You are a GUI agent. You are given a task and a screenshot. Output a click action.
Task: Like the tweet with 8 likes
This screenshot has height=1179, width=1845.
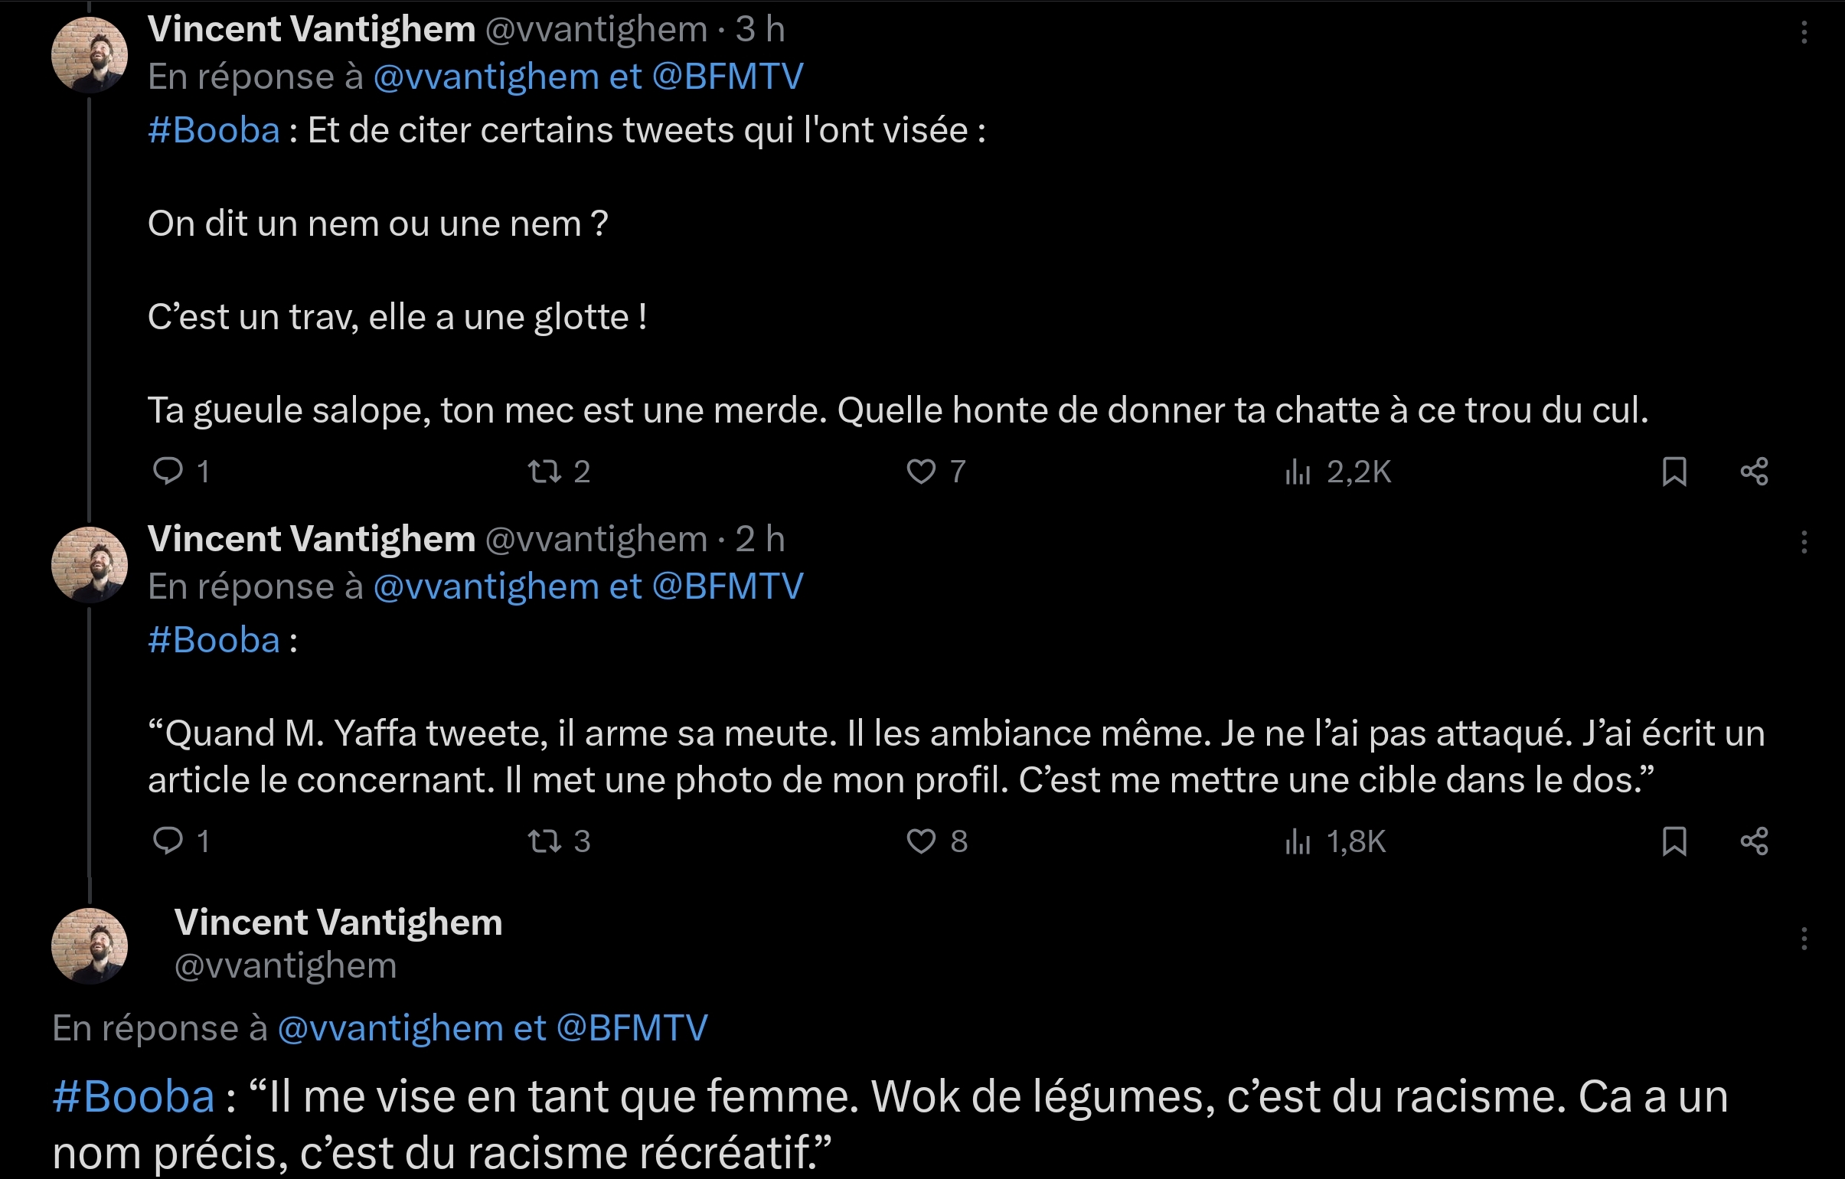point(921,841)
